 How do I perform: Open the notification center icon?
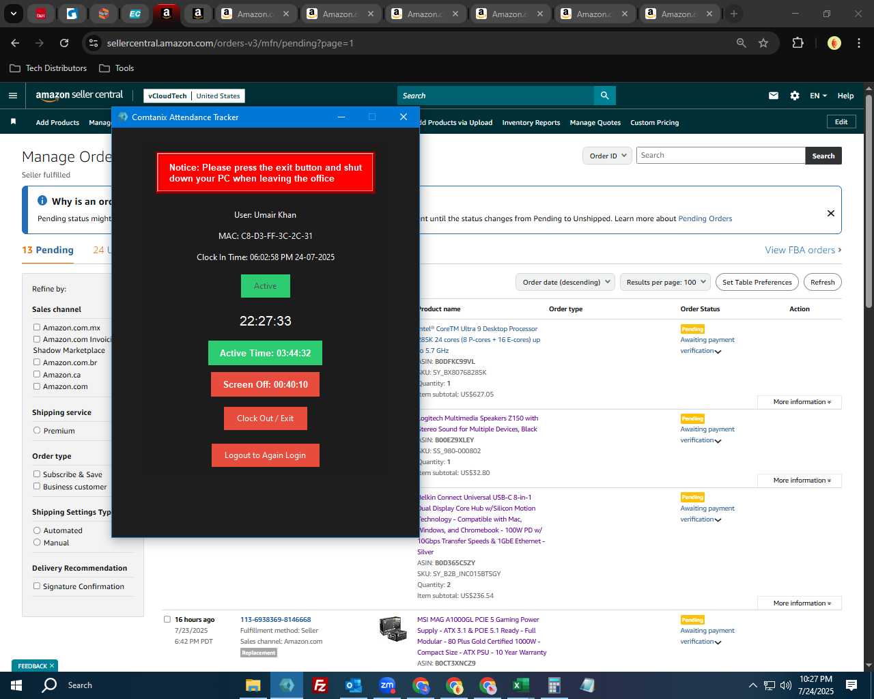(851, 685)
